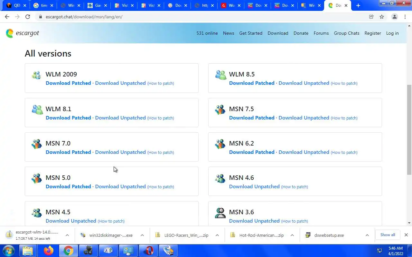This screenshot has width=412, height=257.
Task: Download Patched MSN 5.0
Action: pos(68,186)
